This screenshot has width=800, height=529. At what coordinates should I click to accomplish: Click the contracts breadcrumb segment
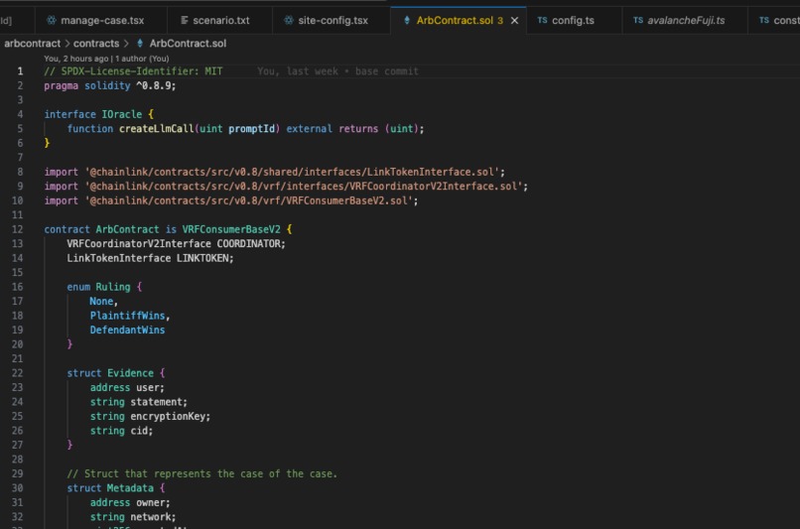tap(96, 44)
